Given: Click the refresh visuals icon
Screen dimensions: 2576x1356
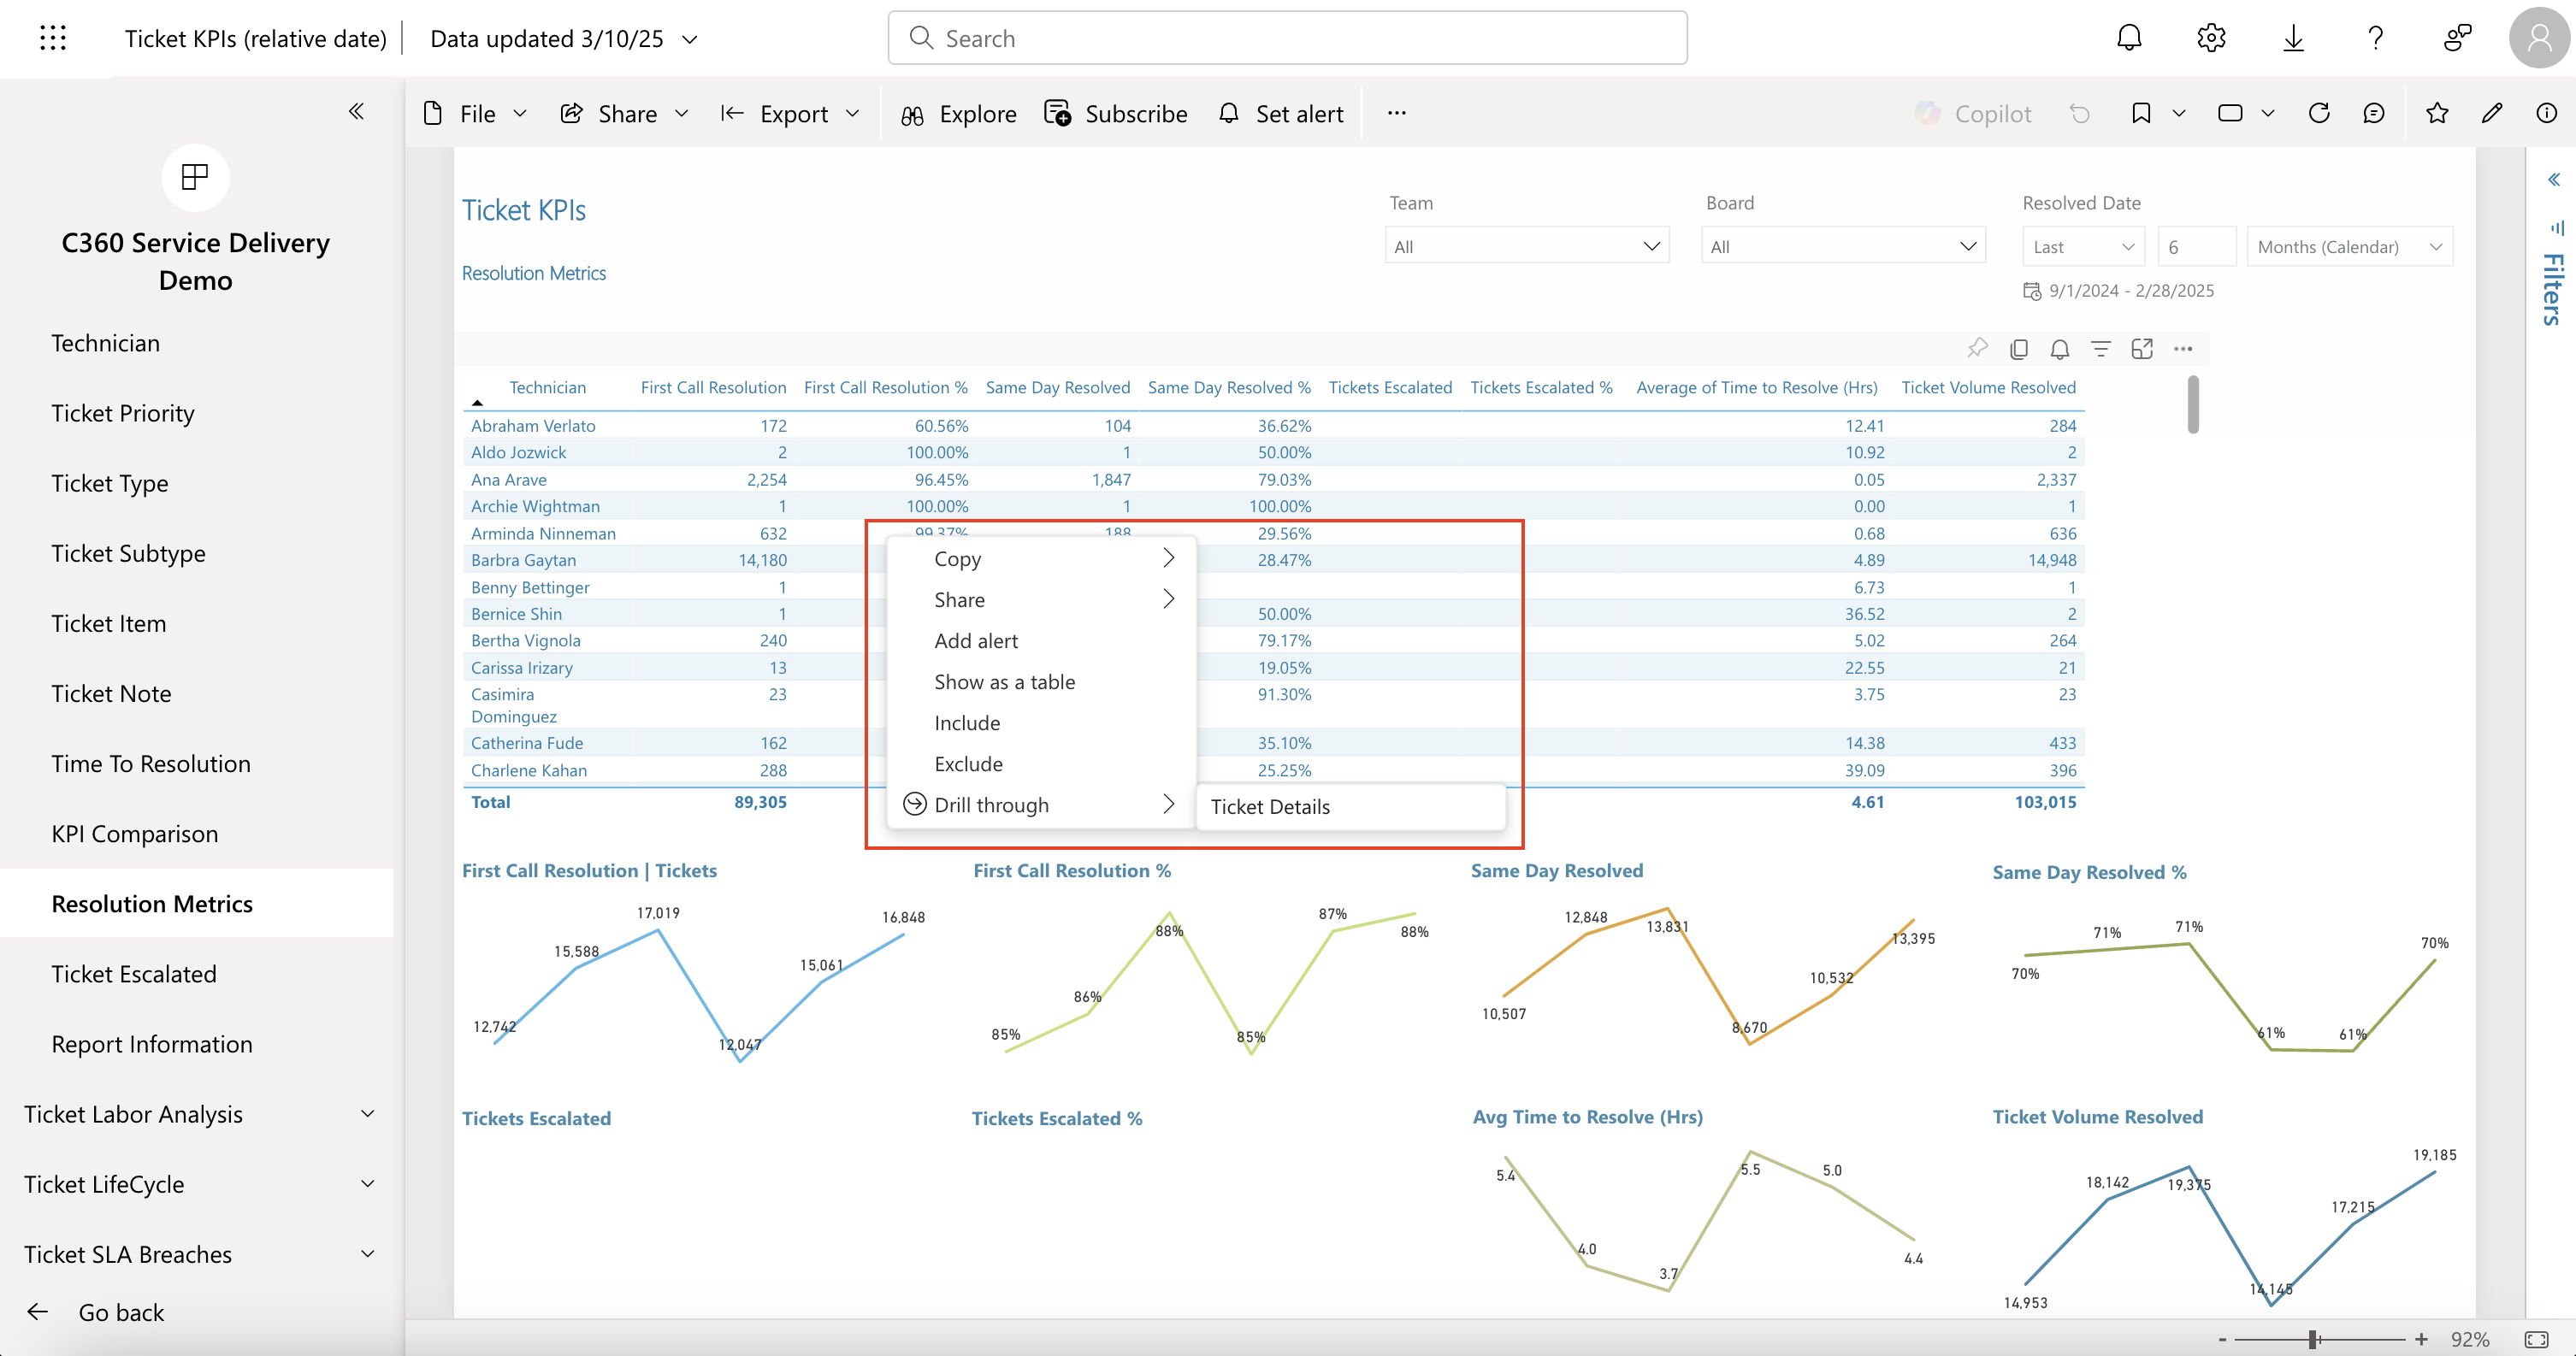Looking at the screenshot, I should [2318, 113].
